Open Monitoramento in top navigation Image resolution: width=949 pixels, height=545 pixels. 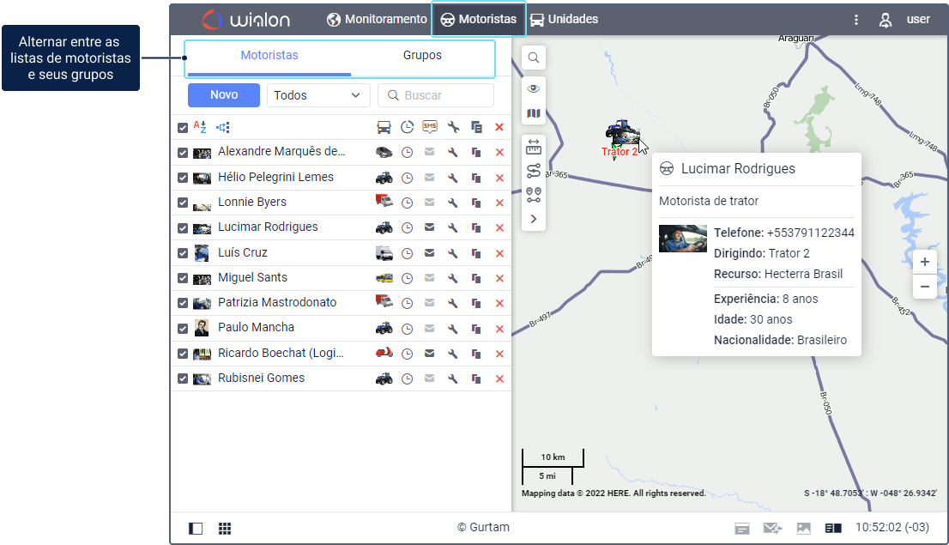(377, 20)
